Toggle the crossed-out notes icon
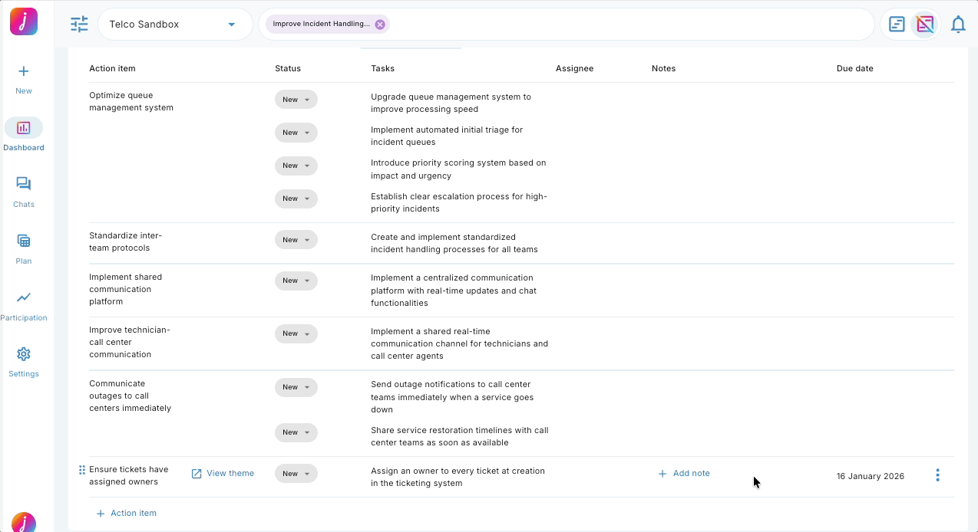The height and width of the screenshot is (532, 978). (x=925, y=25)
